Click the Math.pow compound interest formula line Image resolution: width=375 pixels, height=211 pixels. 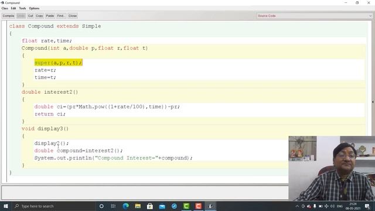(x=107, y=107)
